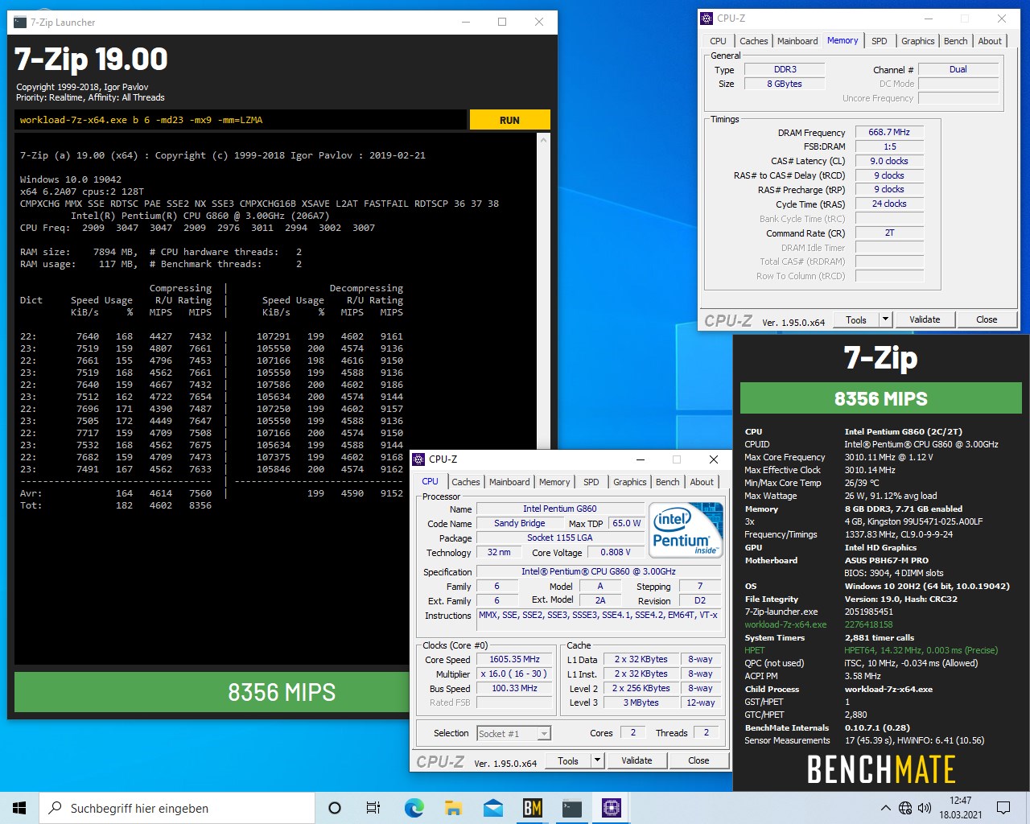Click Validate in front CPU-Z window
Image resolution: width=1030 pixels, height=824 pixels.
(x=637, y=760)
